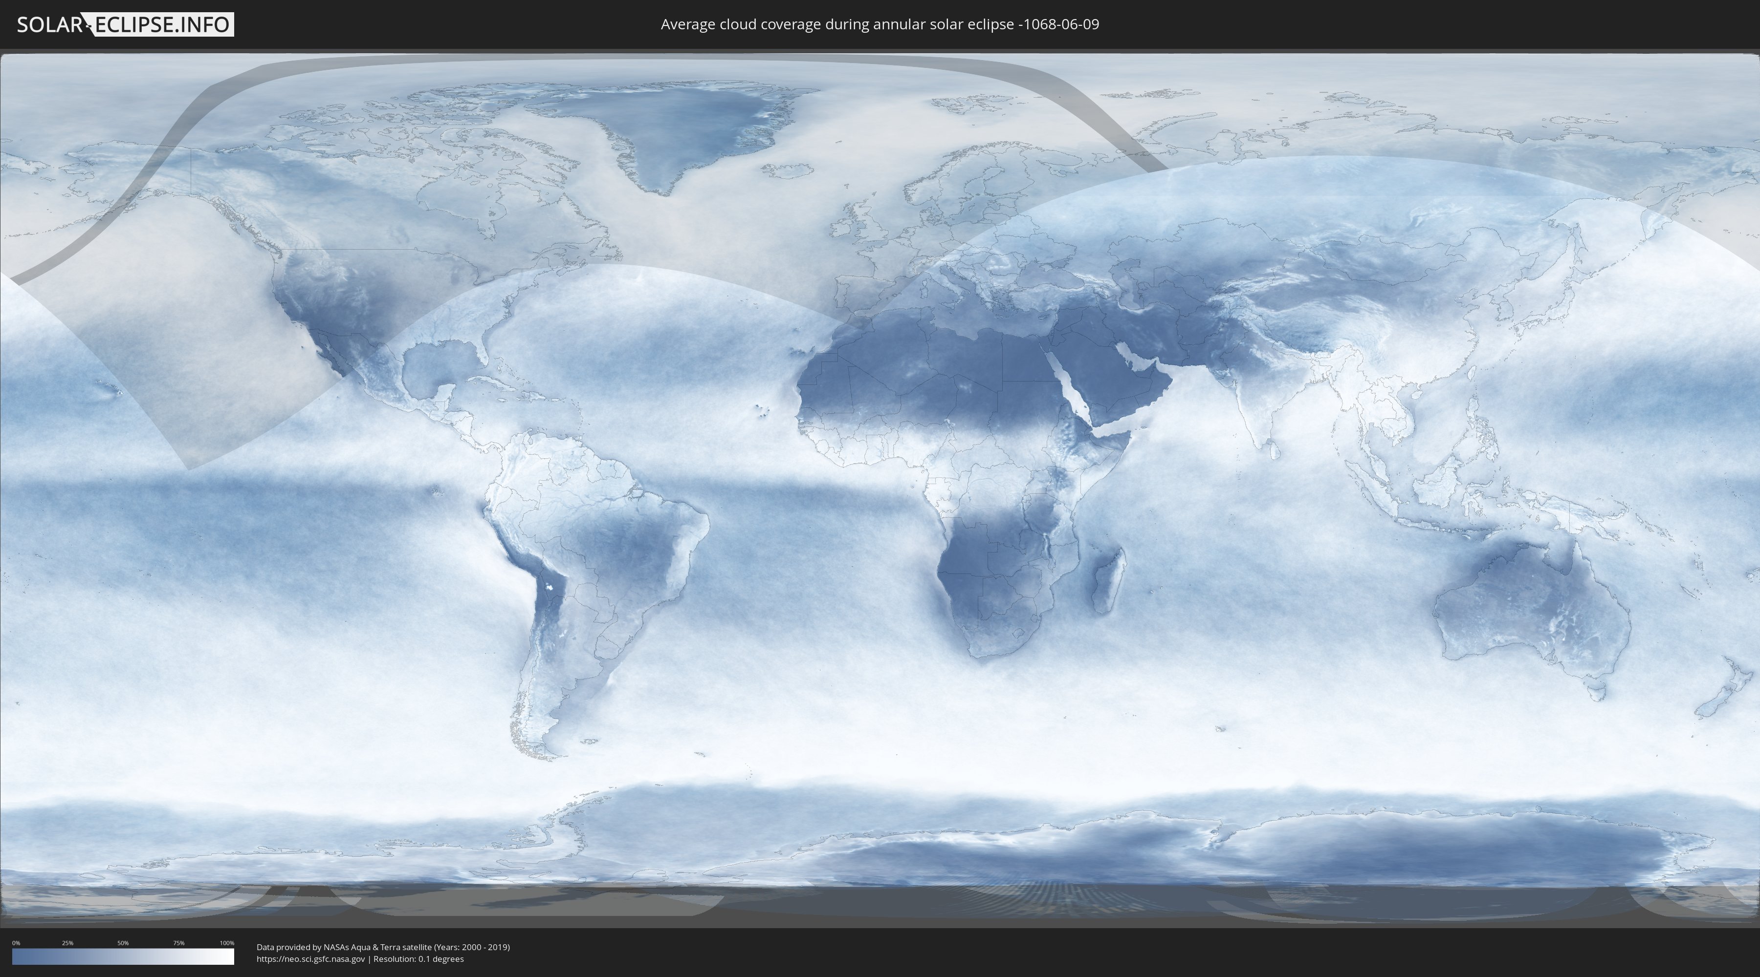Click the '100%' legend label
Viewport: 1760px width, 977px height.
click(x=227, y=943)
